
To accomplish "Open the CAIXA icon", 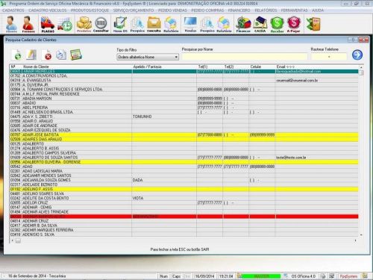I will [260, 24].
